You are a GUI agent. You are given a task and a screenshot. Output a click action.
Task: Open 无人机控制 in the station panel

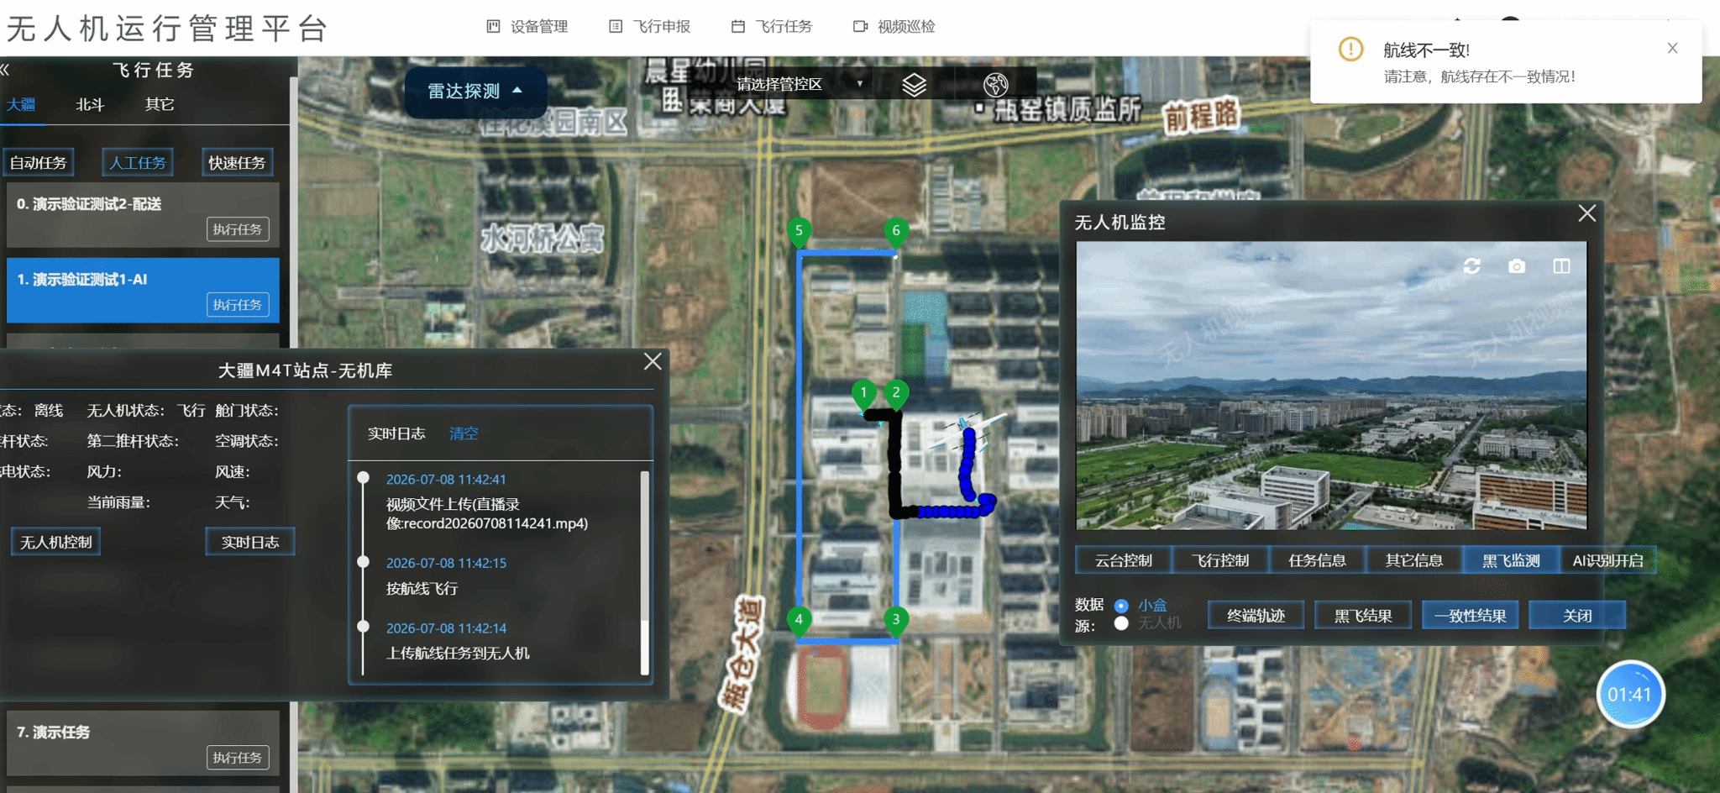(56, 542)
